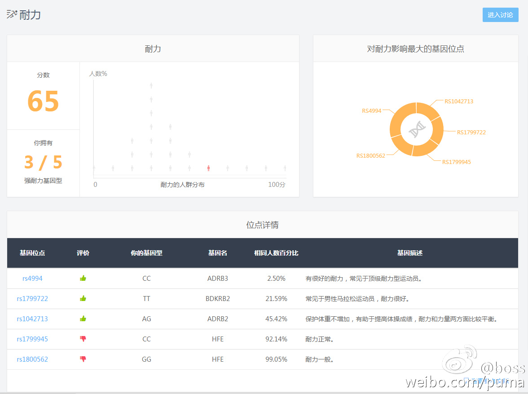This screenshot has height=394, width=528.
Task: Open the rs1042713 gene locus link
Action: (32, 319)
